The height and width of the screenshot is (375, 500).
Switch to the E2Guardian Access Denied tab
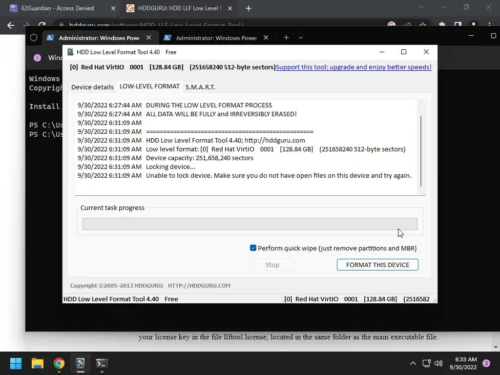(58, 8)
